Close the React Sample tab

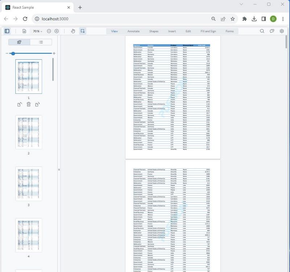pyautogui.click(x=69, y=7)
